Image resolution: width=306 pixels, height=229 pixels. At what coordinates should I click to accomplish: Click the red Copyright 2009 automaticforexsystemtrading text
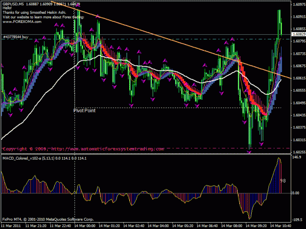tap(84, 149)
